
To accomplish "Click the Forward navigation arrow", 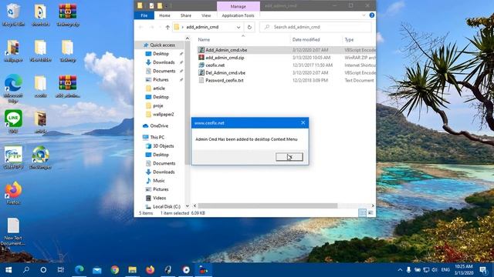I will coord(151,28).
